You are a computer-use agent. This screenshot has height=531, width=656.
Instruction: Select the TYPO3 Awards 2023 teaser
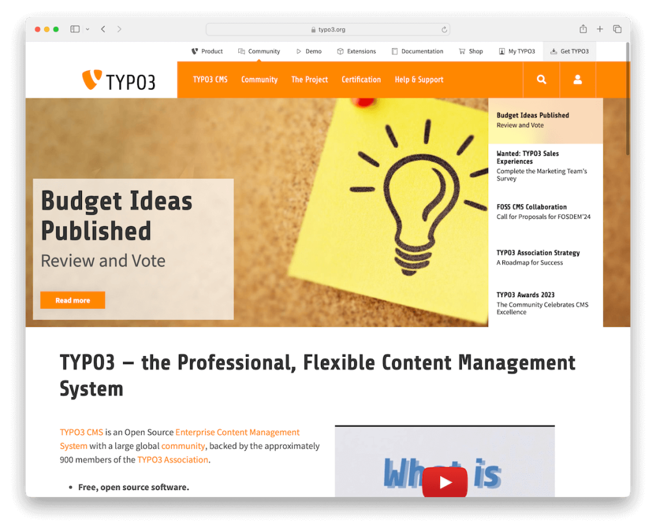click(x=545, y=304)
